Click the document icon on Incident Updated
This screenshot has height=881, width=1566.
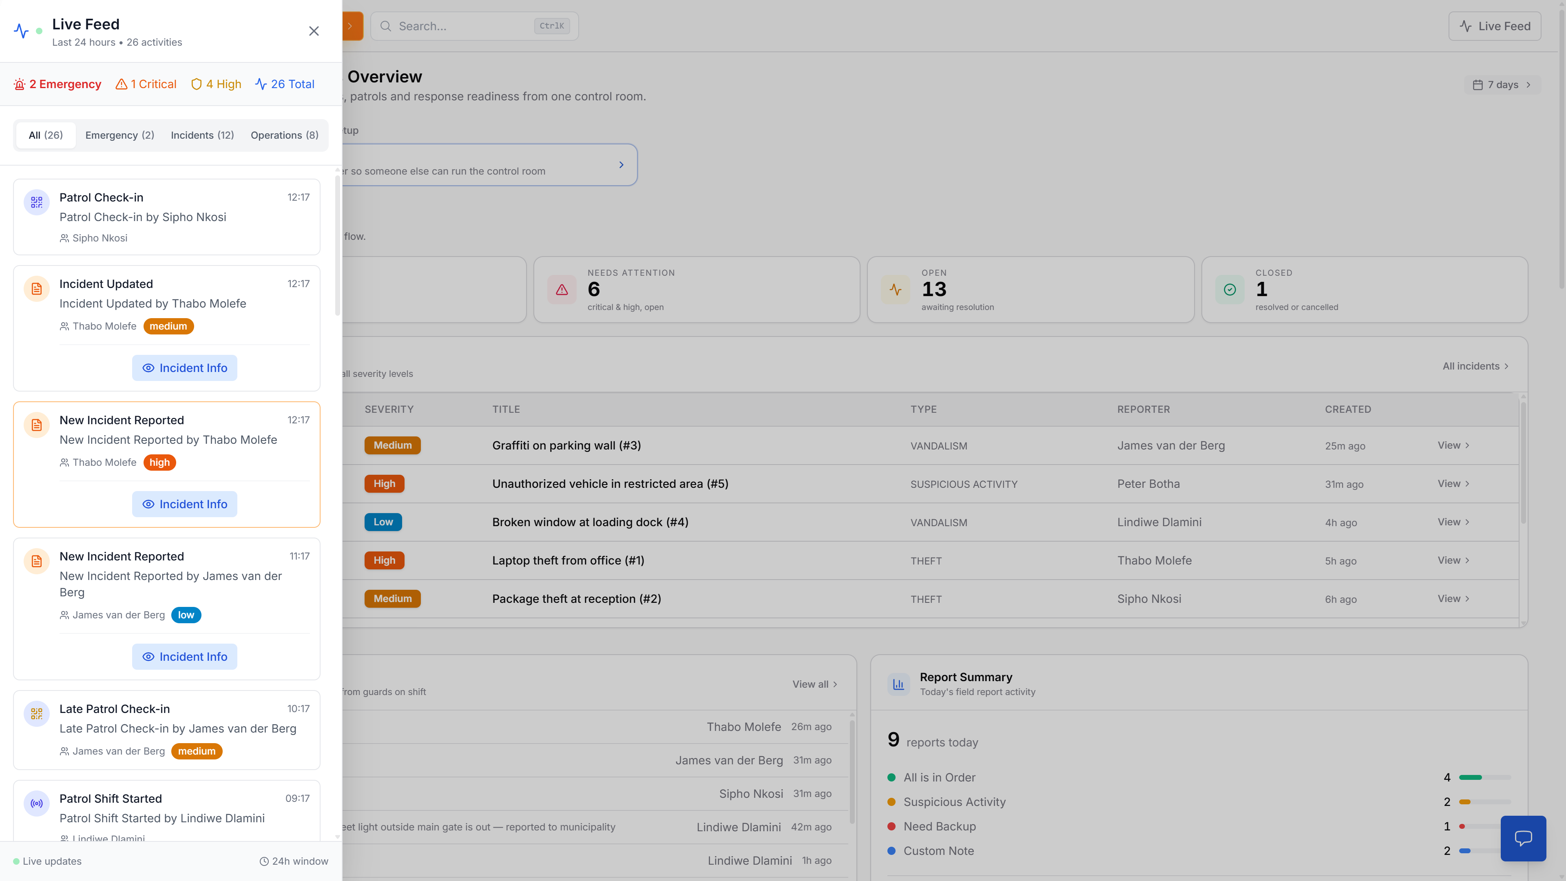pos(36,288)
